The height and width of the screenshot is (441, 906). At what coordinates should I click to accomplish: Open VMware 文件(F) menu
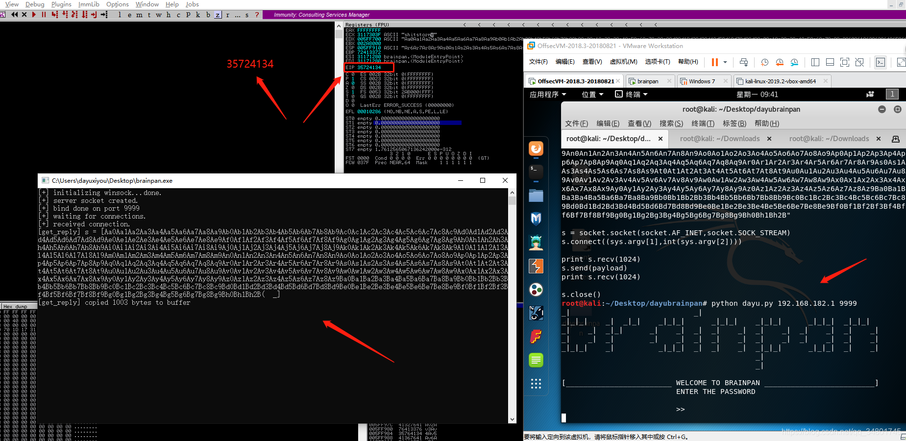coord(538,62)
